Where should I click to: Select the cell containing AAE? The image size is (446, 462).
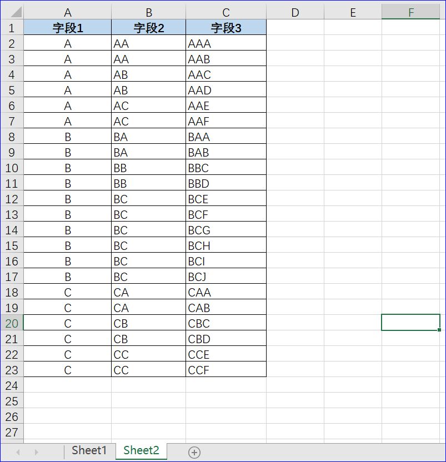[x=226, y=106]
